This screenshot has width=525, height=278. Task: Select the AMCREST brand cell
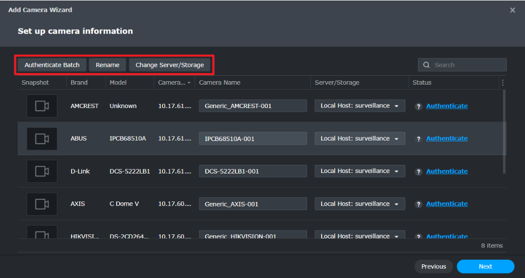[x=84, y=106]
